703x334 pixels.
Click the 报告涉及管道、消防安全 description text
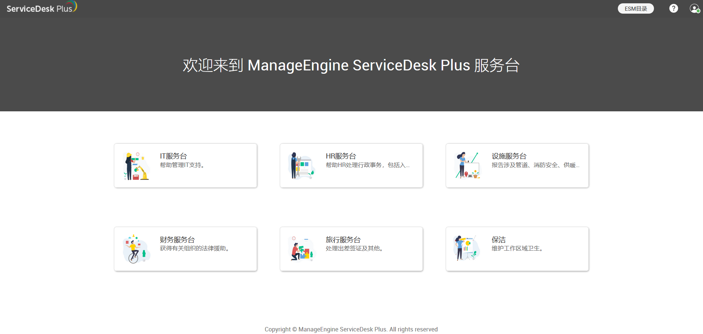tap(535, 165)
